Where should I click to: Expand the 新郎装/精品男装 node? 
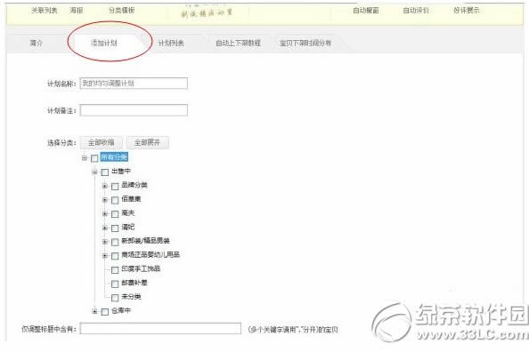coord(105,242)
